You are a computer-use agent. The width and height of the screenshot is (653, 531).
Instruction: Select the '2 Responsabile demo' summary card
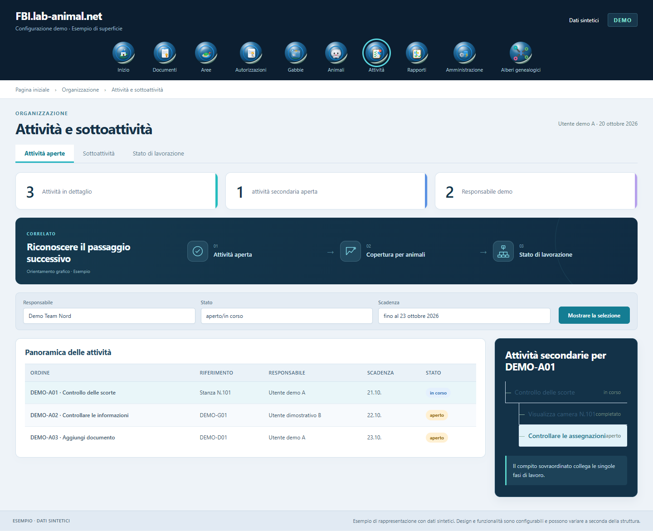536,191
